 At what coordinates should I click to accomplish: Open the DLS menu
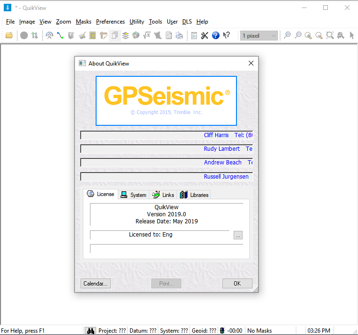point(187,22)
